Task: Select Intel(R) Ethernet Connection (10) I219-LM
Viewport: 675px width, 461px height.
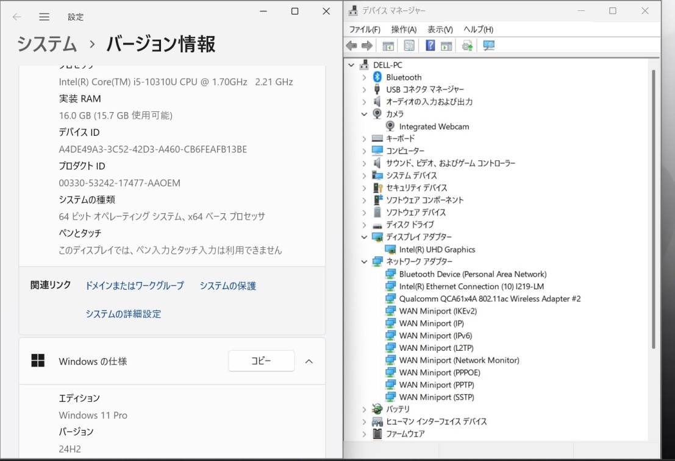Action: coord(471,286)
